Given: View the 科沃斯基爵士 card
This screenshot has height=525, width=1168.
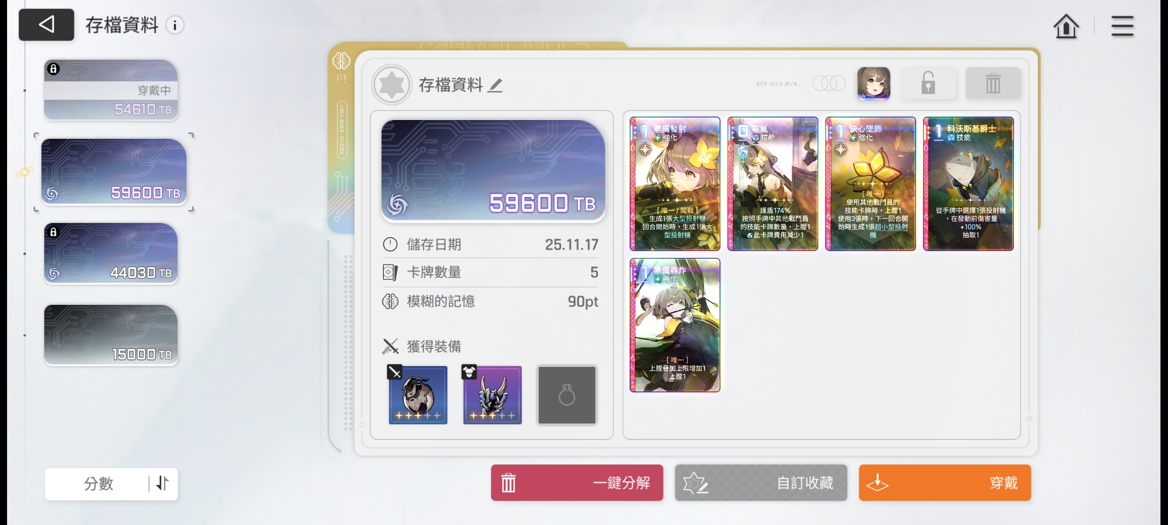Looking at the screenshot, I should click(x=968, y=184).
